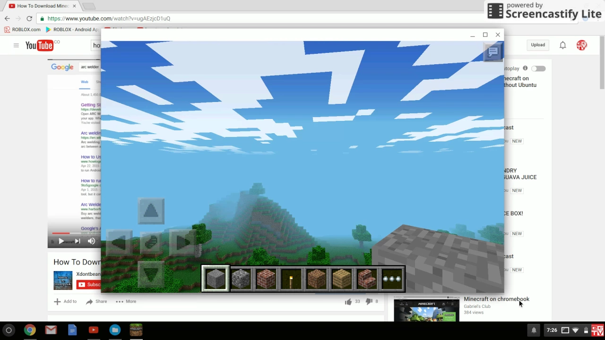The image size is (605, 340).
Task: Open Minecraft on chromebook suggested video
Action: pos(496,299)
